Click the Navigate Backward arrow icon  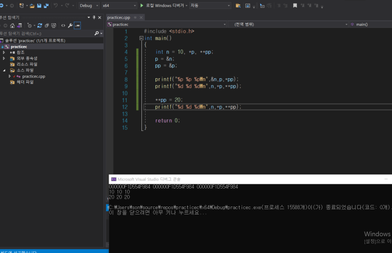pos(2,5)
